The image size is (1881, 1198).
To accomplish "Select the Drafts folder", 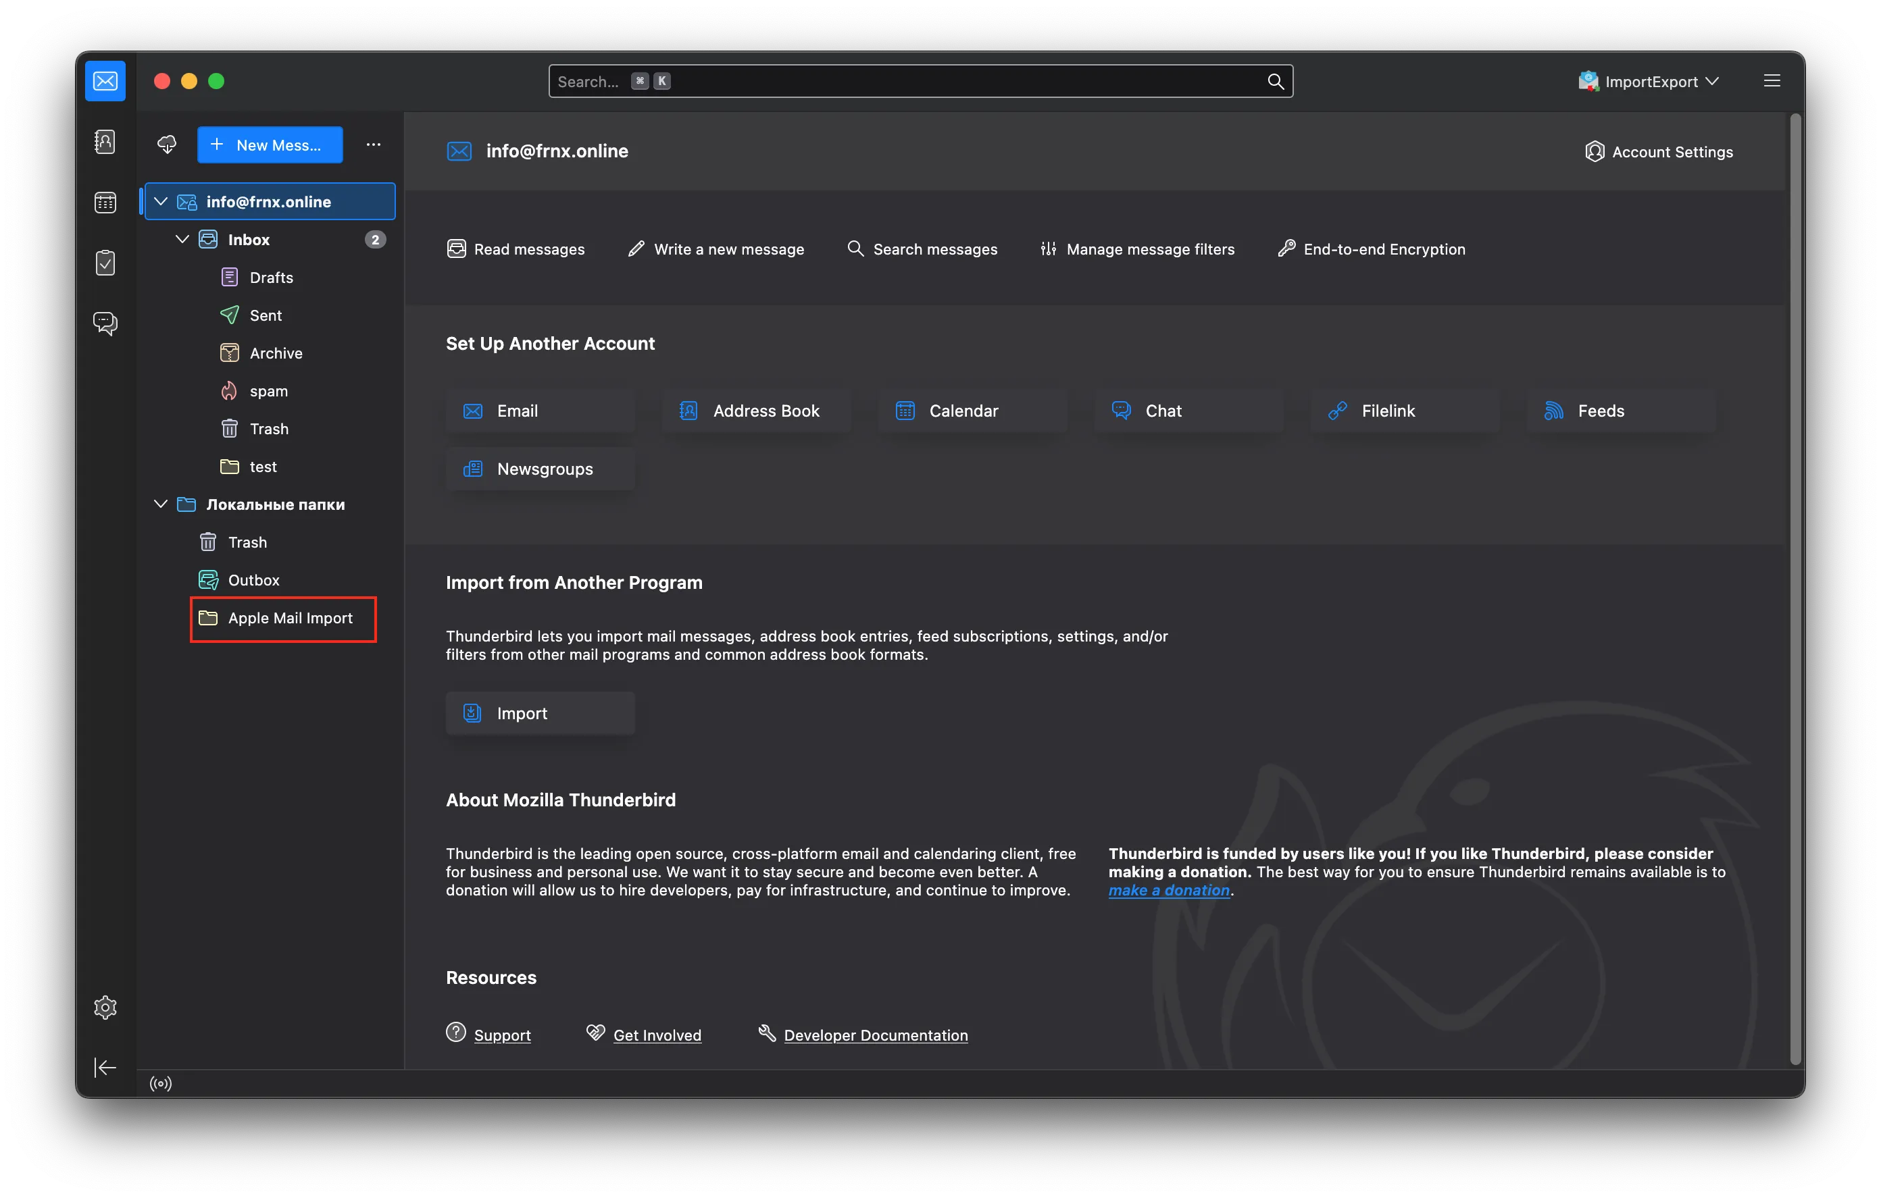I will coord(270,278).
